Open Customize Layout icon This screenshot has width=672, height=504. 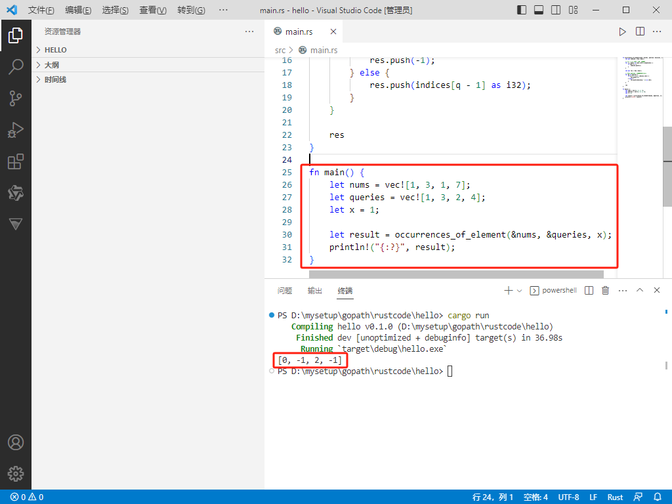tap(574, 10)
